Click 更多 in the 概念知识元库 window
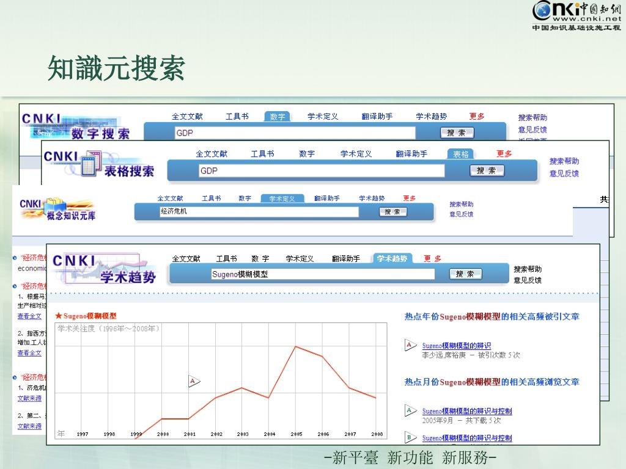 [409, 198]
